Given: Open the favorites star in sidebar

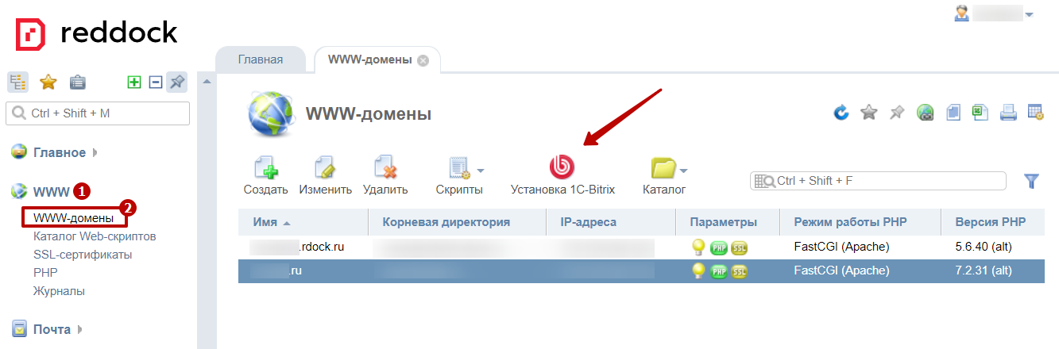Looking at the screenshot, I should click(48, 82).
